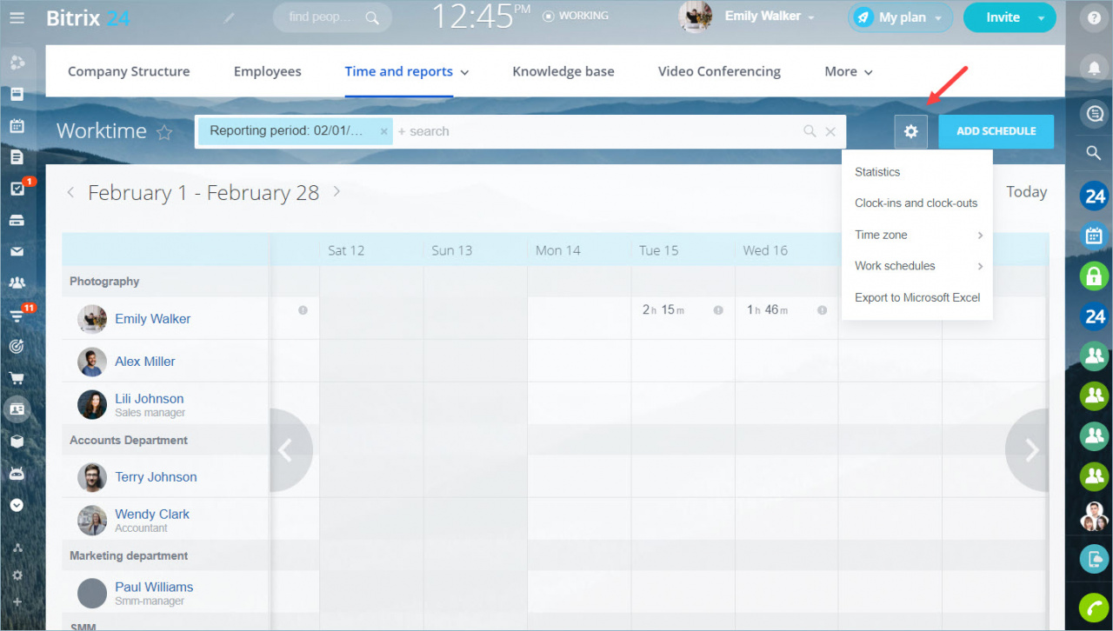Open the calendar chat icon in right panel
Image resolution: width=1113 pixels, height=631 pixels.
pos(1095,236)
